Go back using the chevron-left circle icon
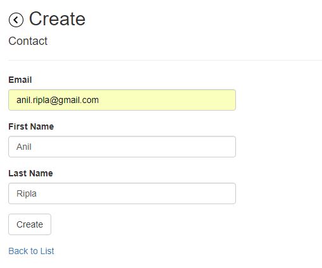 pos(16,20)
